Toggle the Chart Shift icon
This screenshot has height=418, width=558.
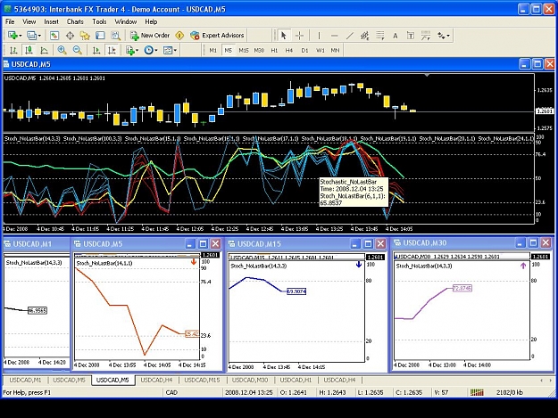(112, 51)
